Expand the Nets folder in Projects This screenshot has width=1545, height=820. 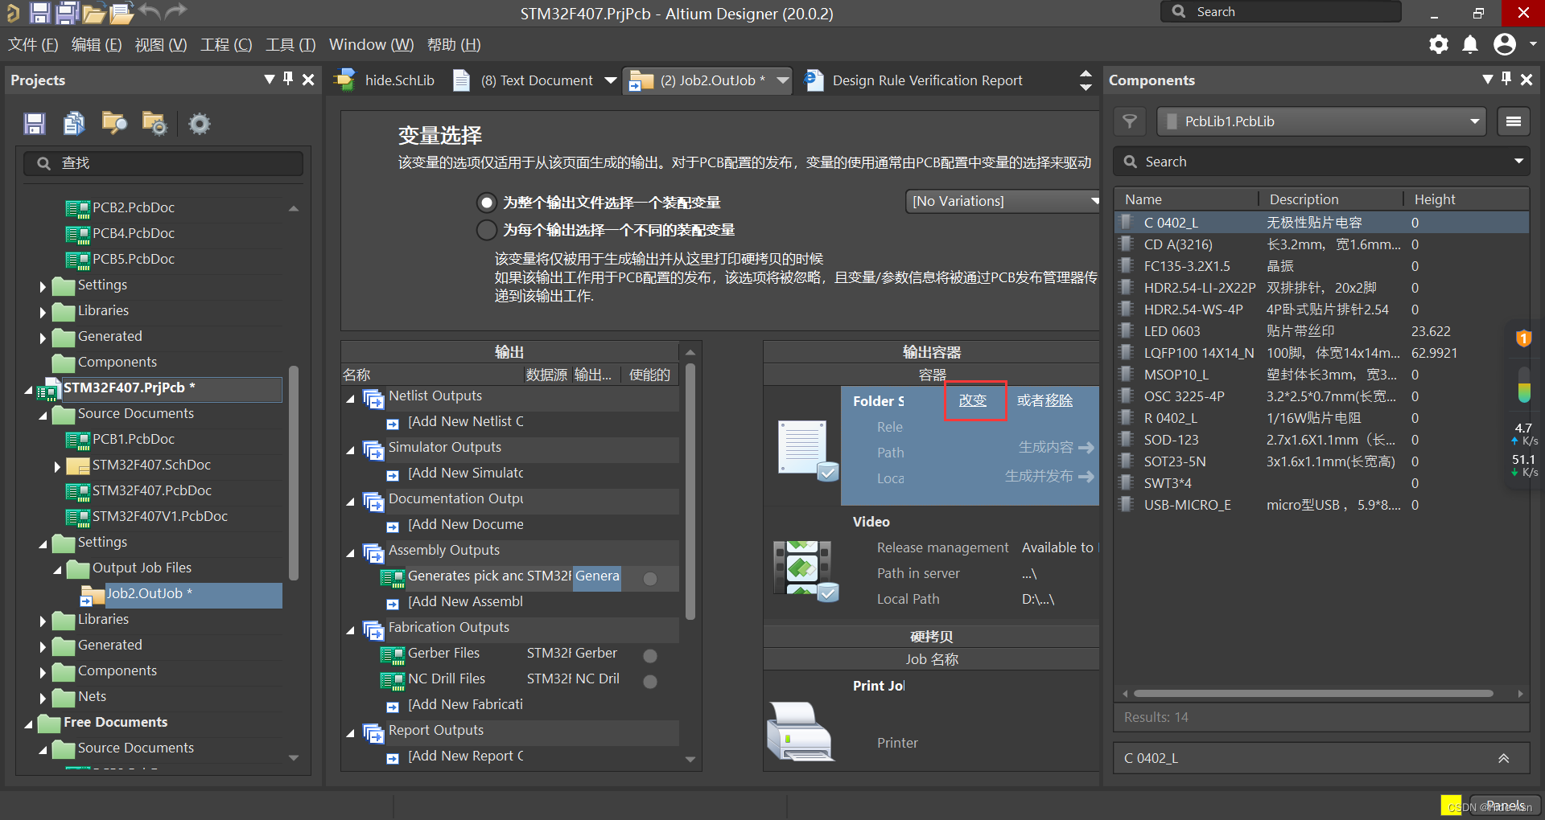tap(42, 698)
